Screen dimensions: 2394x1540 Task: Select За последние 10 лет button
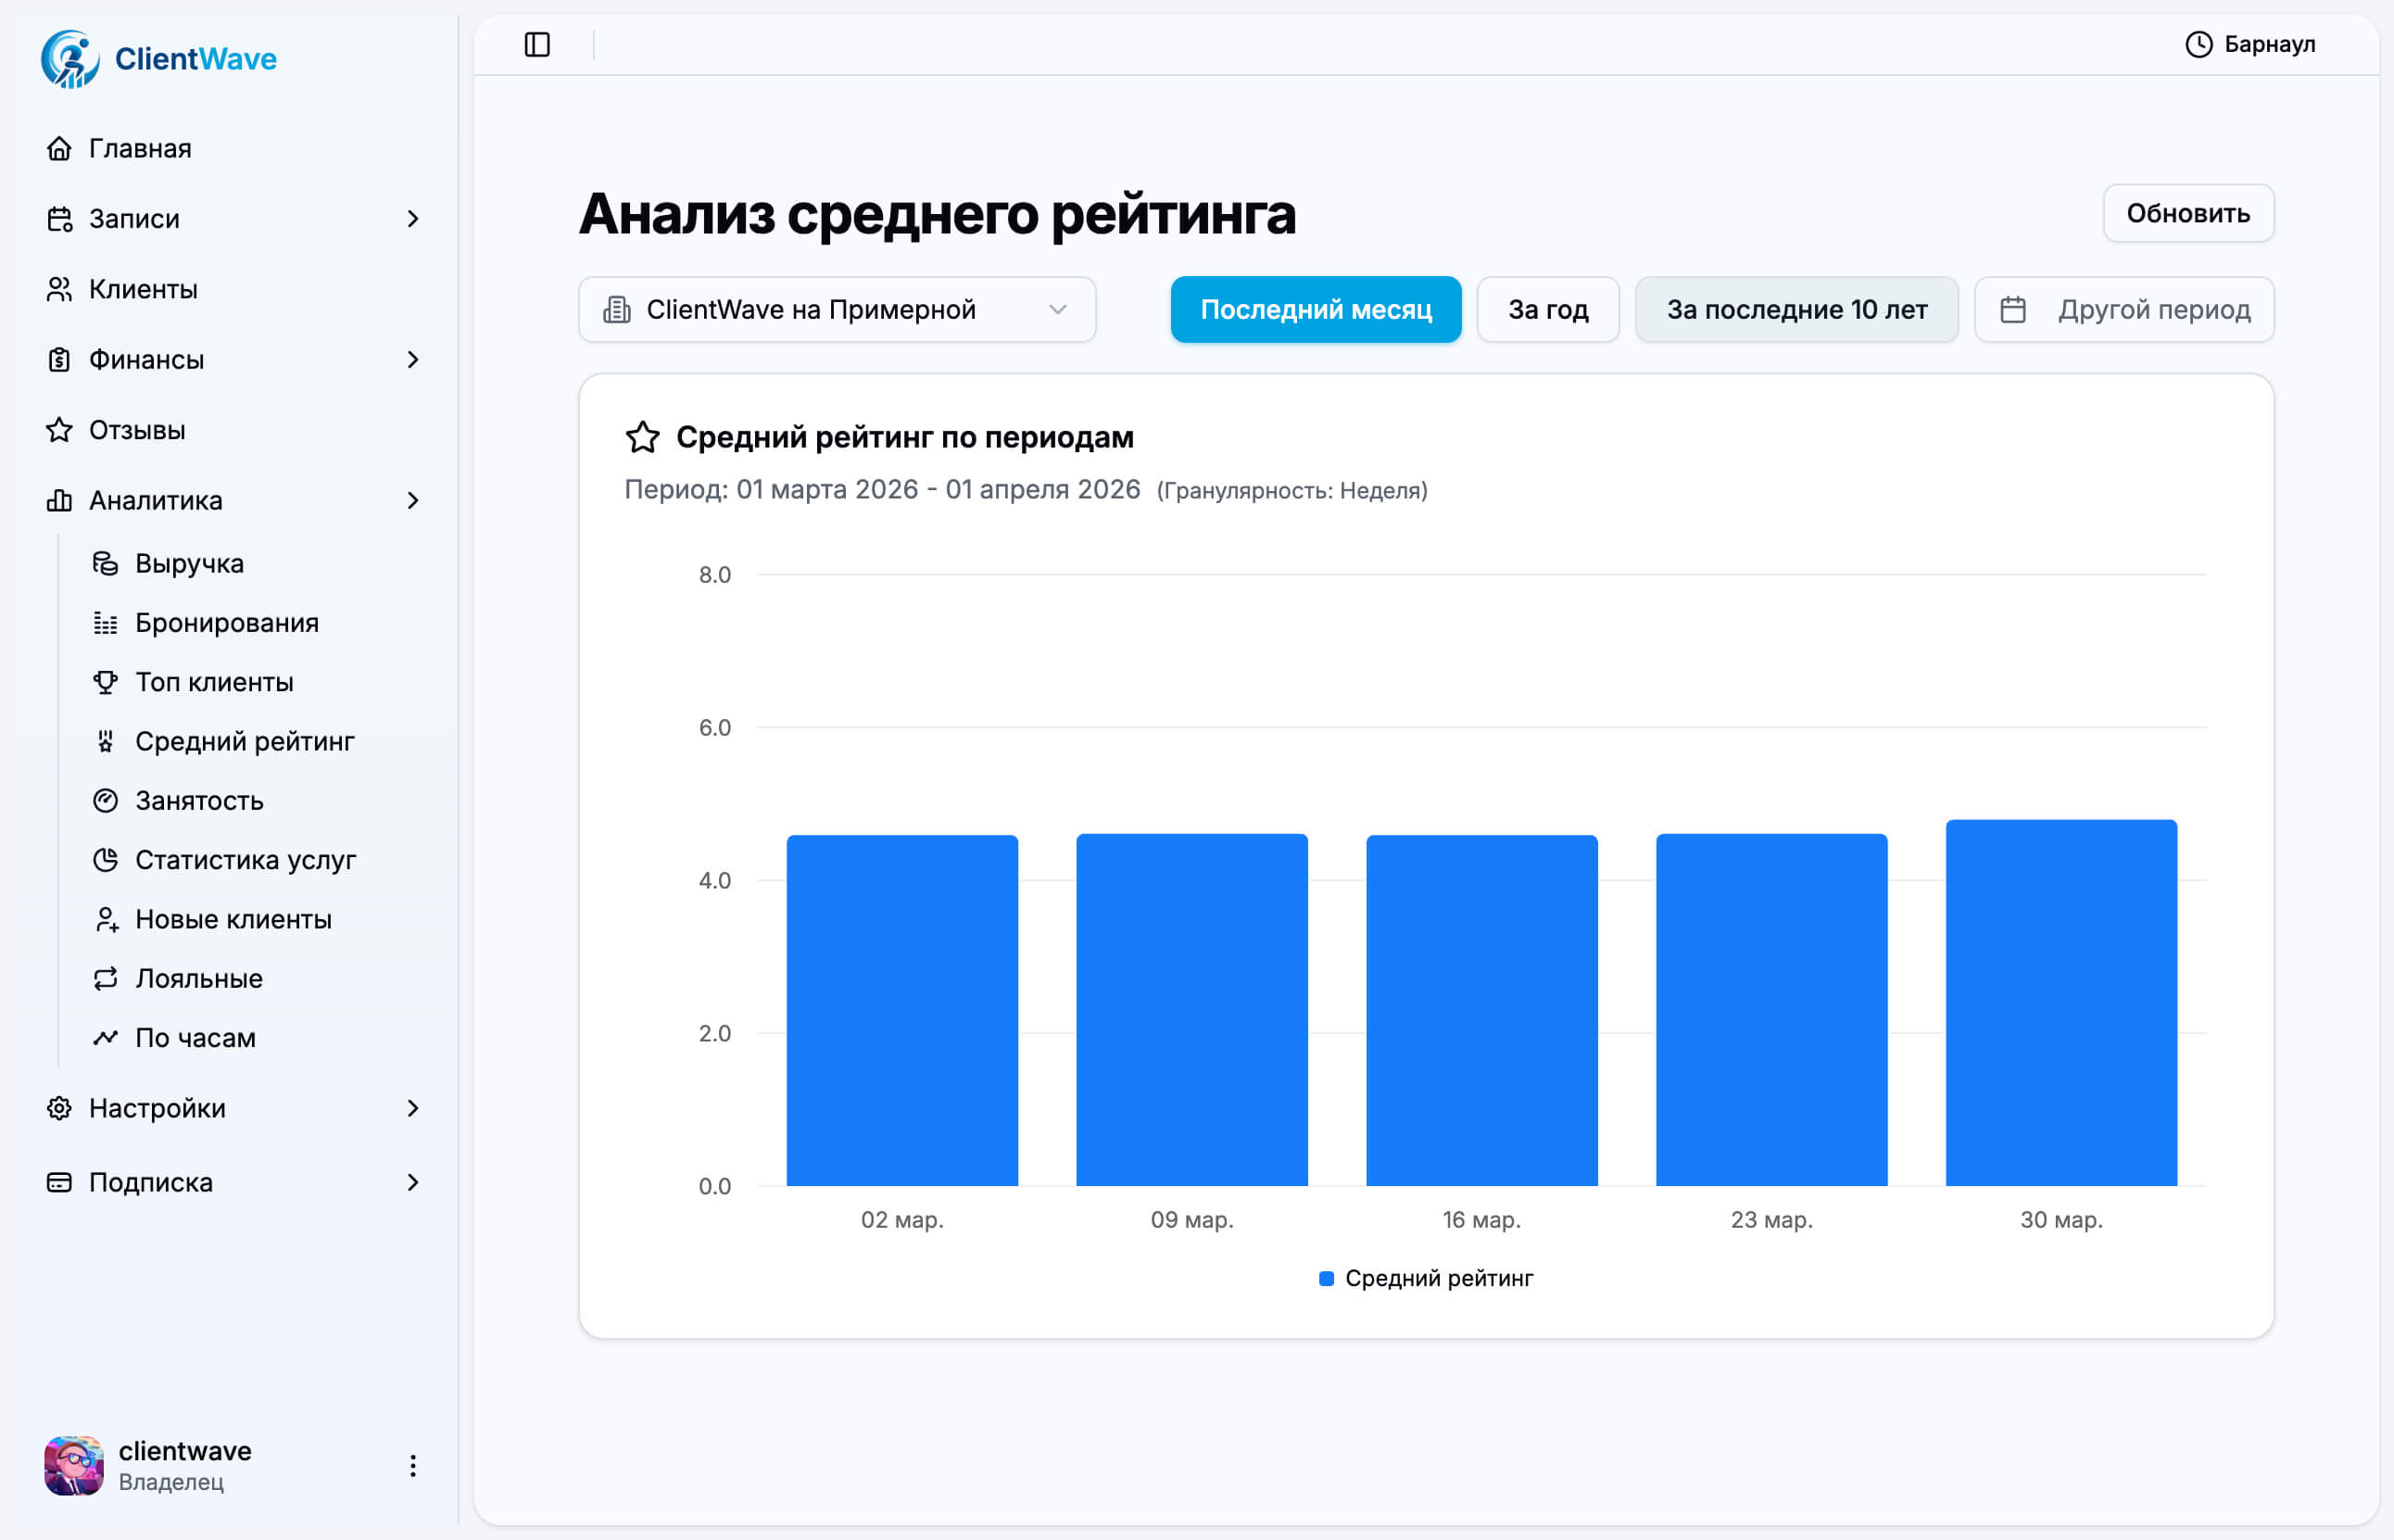1796,310
